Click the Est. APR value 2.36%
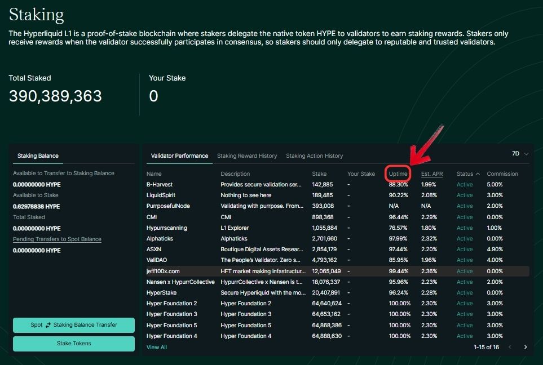 pyautogui.click(x=429, y=271)
